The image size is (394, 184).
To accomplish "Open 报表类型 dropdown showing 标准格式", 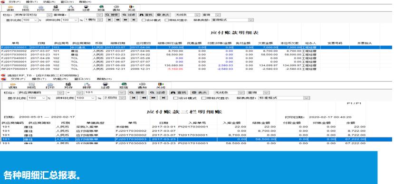I will click(x=307, y=98).
